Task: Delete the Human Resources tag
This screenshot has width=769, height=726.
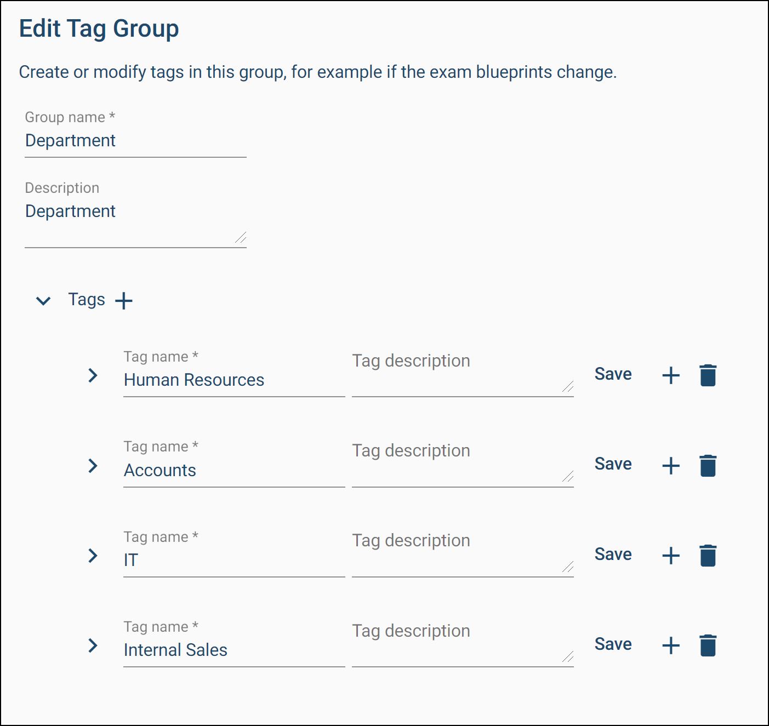Action: pyautogui.click(x=708, y=375)
